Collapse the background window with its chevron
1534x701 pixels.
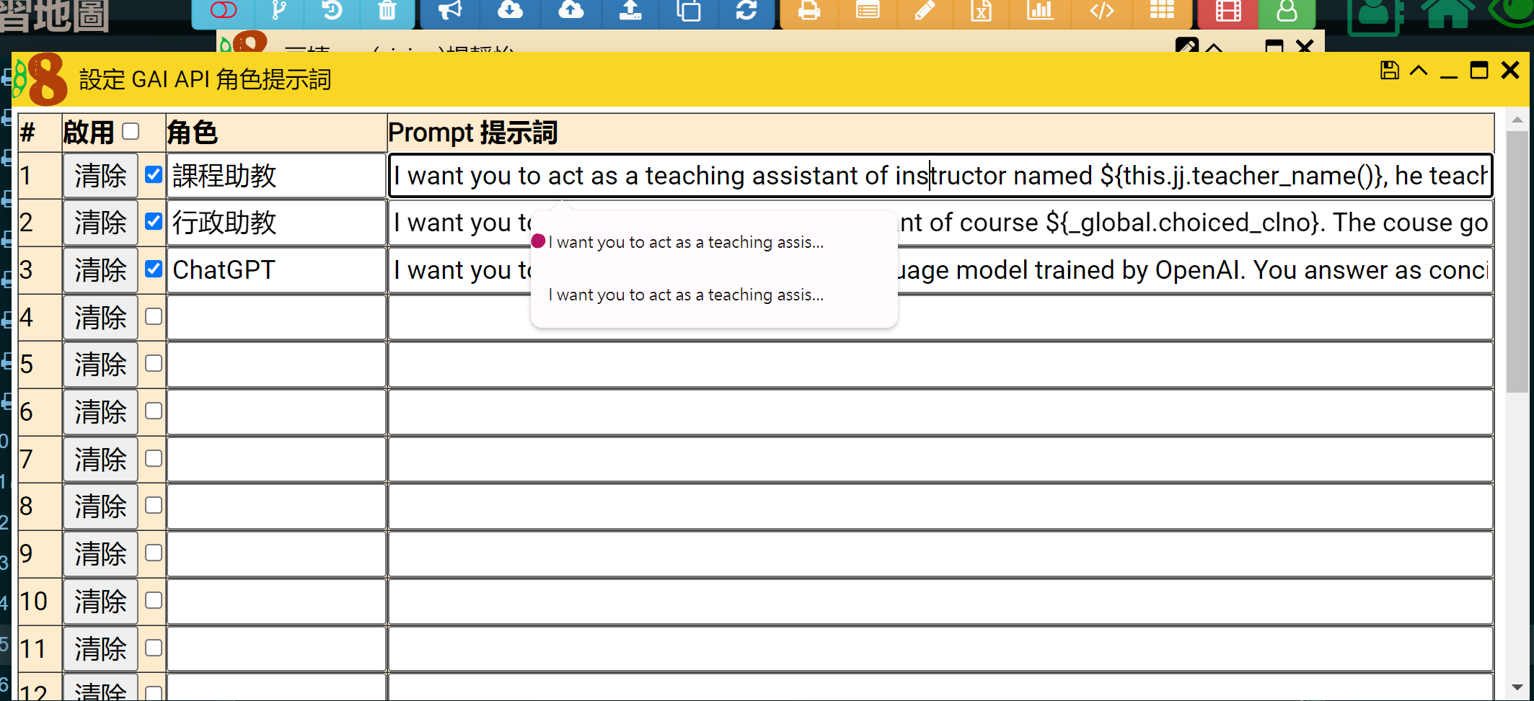pyautogui.click(x=1215, y=48)
